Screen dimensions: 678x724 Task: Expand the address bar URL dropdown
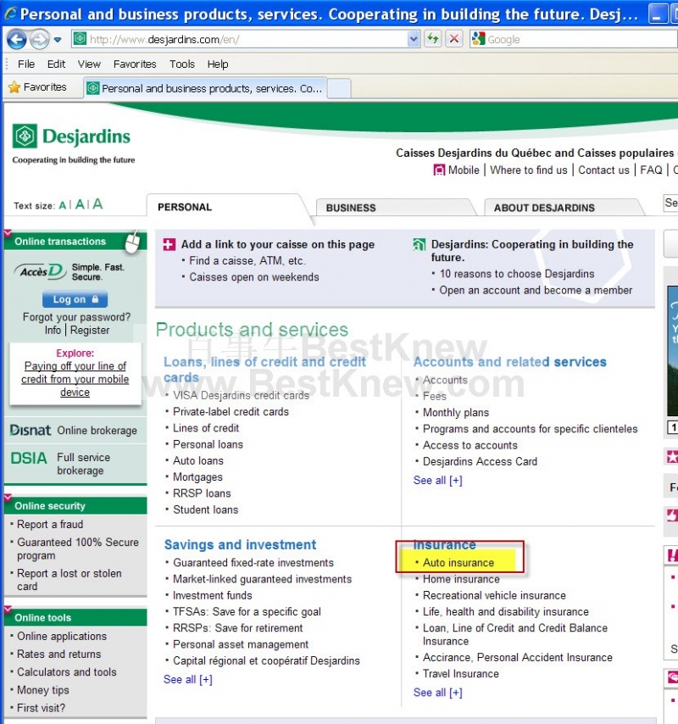click(x=414, y=39)
